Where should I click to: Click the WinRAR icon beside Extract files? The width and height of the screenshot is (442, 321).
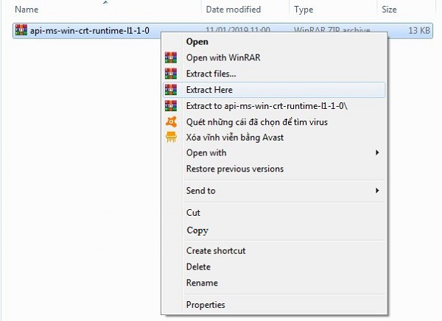(172, 74)
